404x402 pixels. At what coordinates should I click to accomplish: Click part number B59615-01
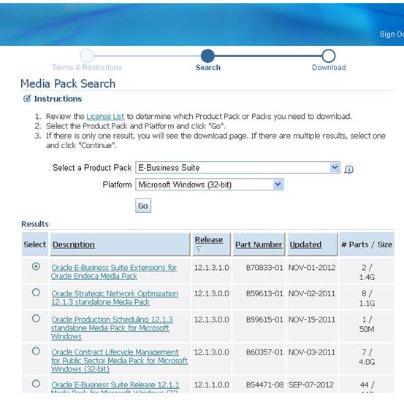pyautogui.click(x=264, y=320)
